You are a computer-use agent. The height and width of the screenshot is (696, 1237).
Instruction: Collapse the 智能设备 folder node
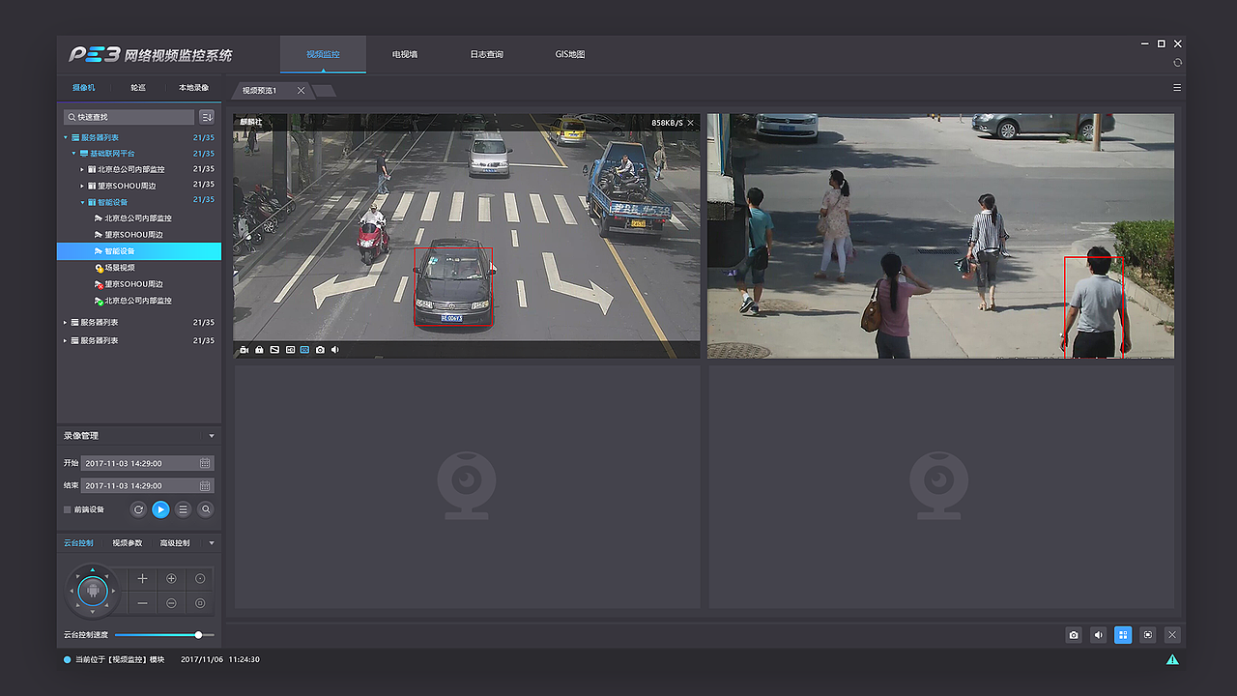click(82, 202)
